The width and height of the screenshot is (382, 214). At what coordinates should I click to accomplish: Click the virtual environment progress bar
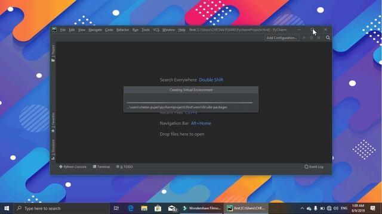(190, 103)
